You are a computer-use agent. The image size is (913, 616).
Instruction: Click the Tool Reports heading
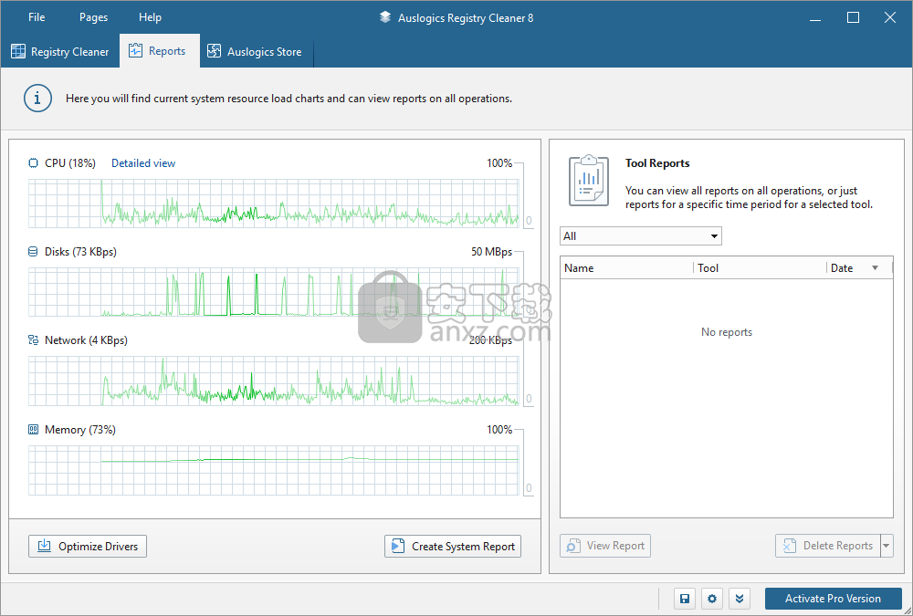click(657, 163)
